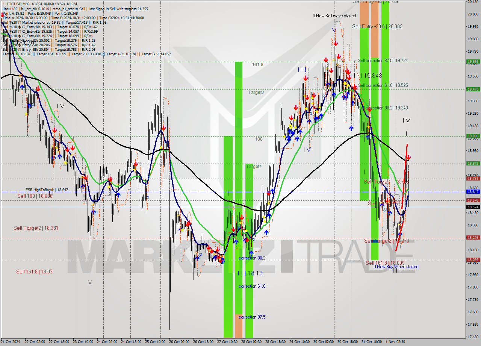Click 'Sell correction 61.8 | 19.525' label
Viewport: 481px width, 346px height.
point(383,85)
